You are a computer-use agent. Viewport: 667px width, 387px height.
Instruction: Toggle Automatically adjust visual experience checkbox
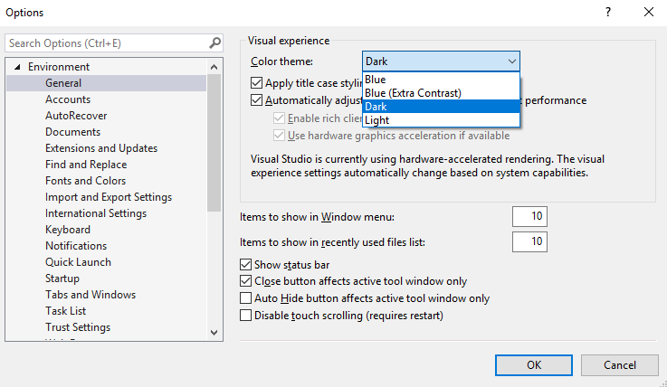[256, 100]
